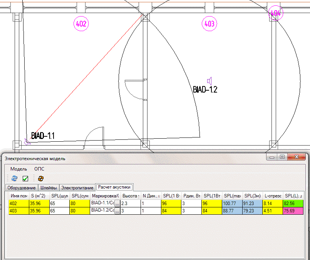Click area cell 35.96 in row 403
The height and width of the screenshot is (260, 310).
pyautogui.click(x=39, y=211)
